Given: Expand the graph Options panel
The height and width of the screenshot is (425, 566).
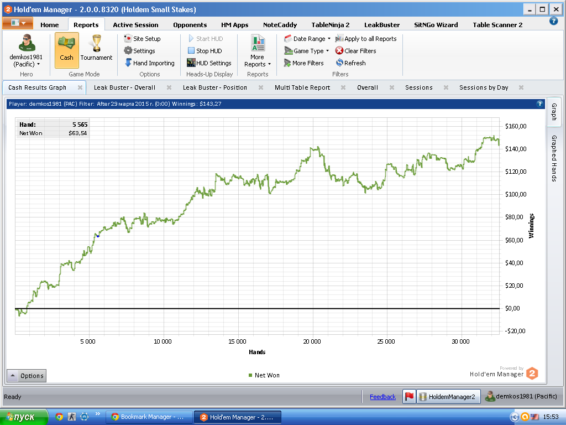Looking at the screenshot, I should click(x=27, y=376).
